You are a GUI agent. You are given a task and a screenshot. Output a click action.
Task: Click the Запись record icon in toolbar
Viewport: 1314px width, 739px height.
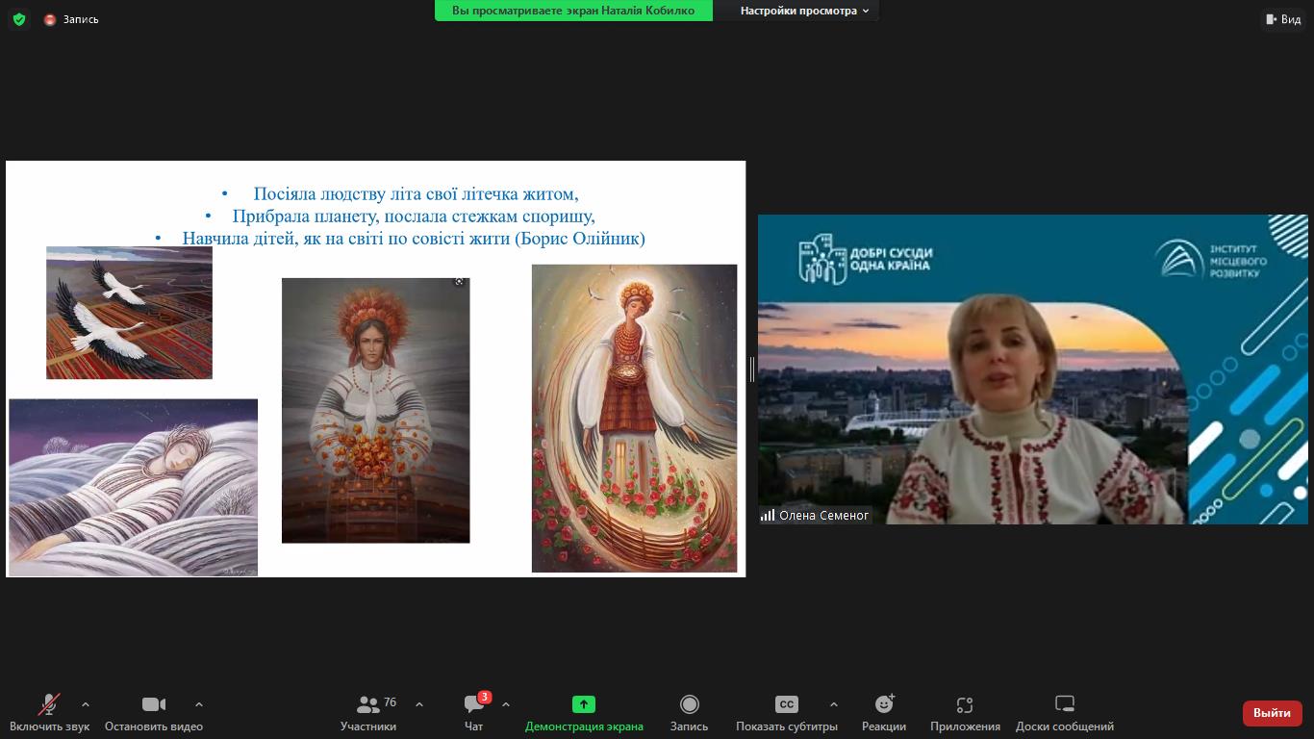[689, 713]
